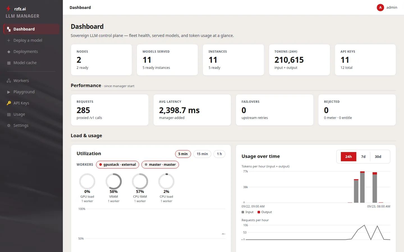Click the admin avatar circle

(380, 8)
